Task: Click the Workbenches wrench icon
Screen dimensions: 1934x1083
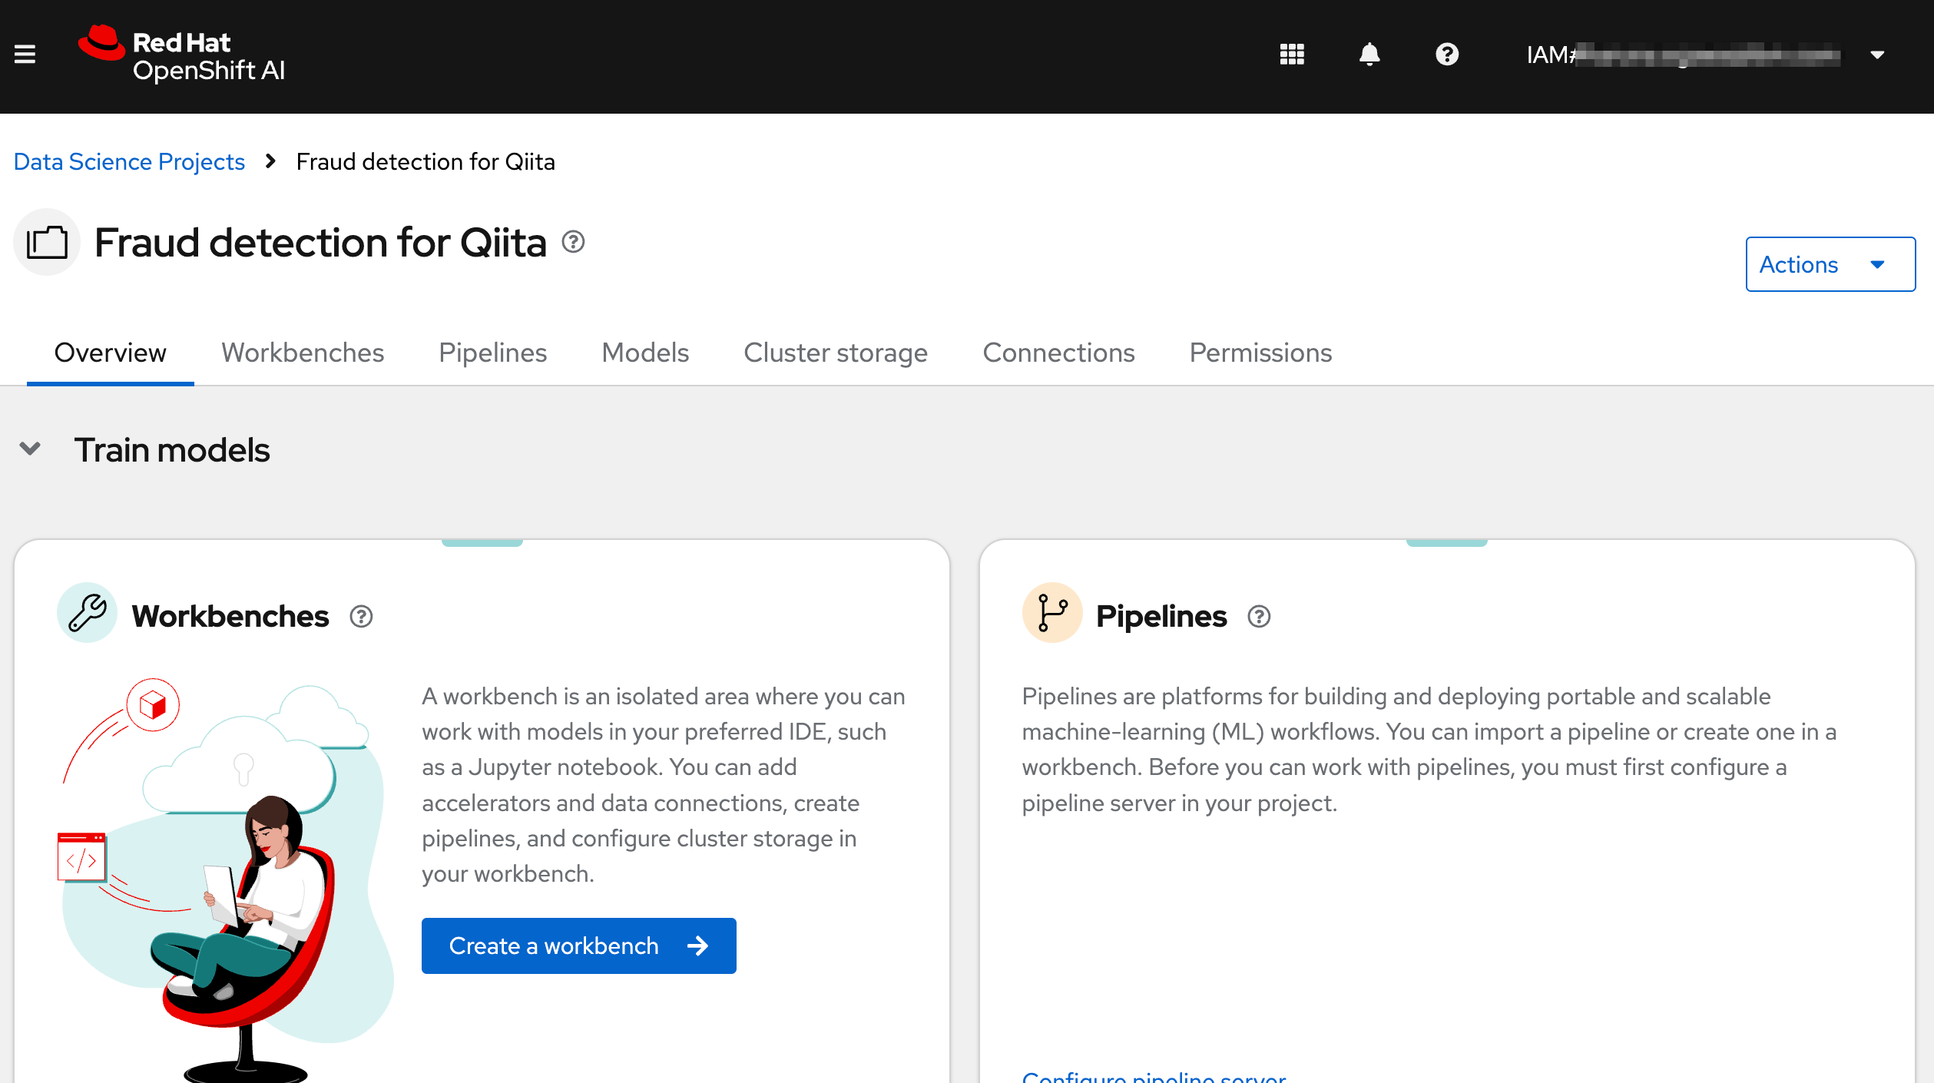Action: click(86, 613)
